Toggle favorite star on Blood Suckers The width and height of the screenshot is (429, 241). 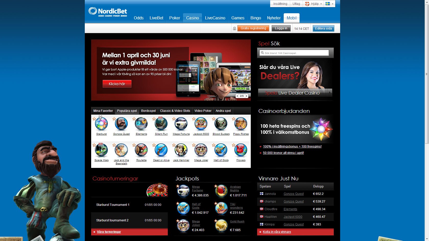[x=214, y=119]
